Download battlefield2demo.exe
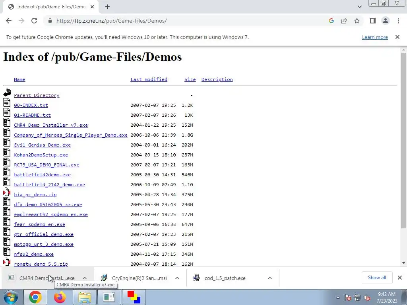Screen dimensions: 407x305 42,175
